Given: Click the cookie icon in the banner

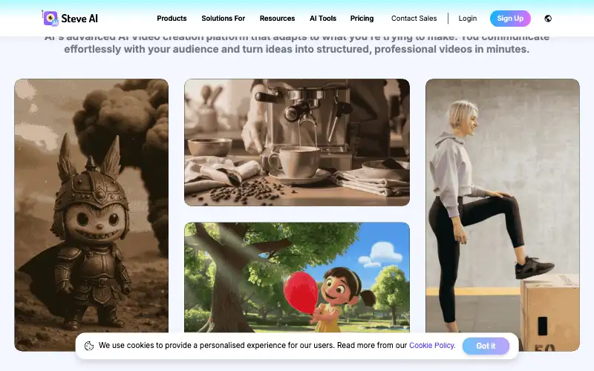Looking at the screenshot, I should coord(89,346).
